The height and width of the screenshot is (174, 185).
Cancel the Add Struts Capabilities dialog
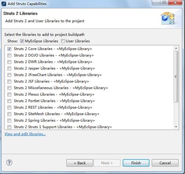(x=165, y=163)
